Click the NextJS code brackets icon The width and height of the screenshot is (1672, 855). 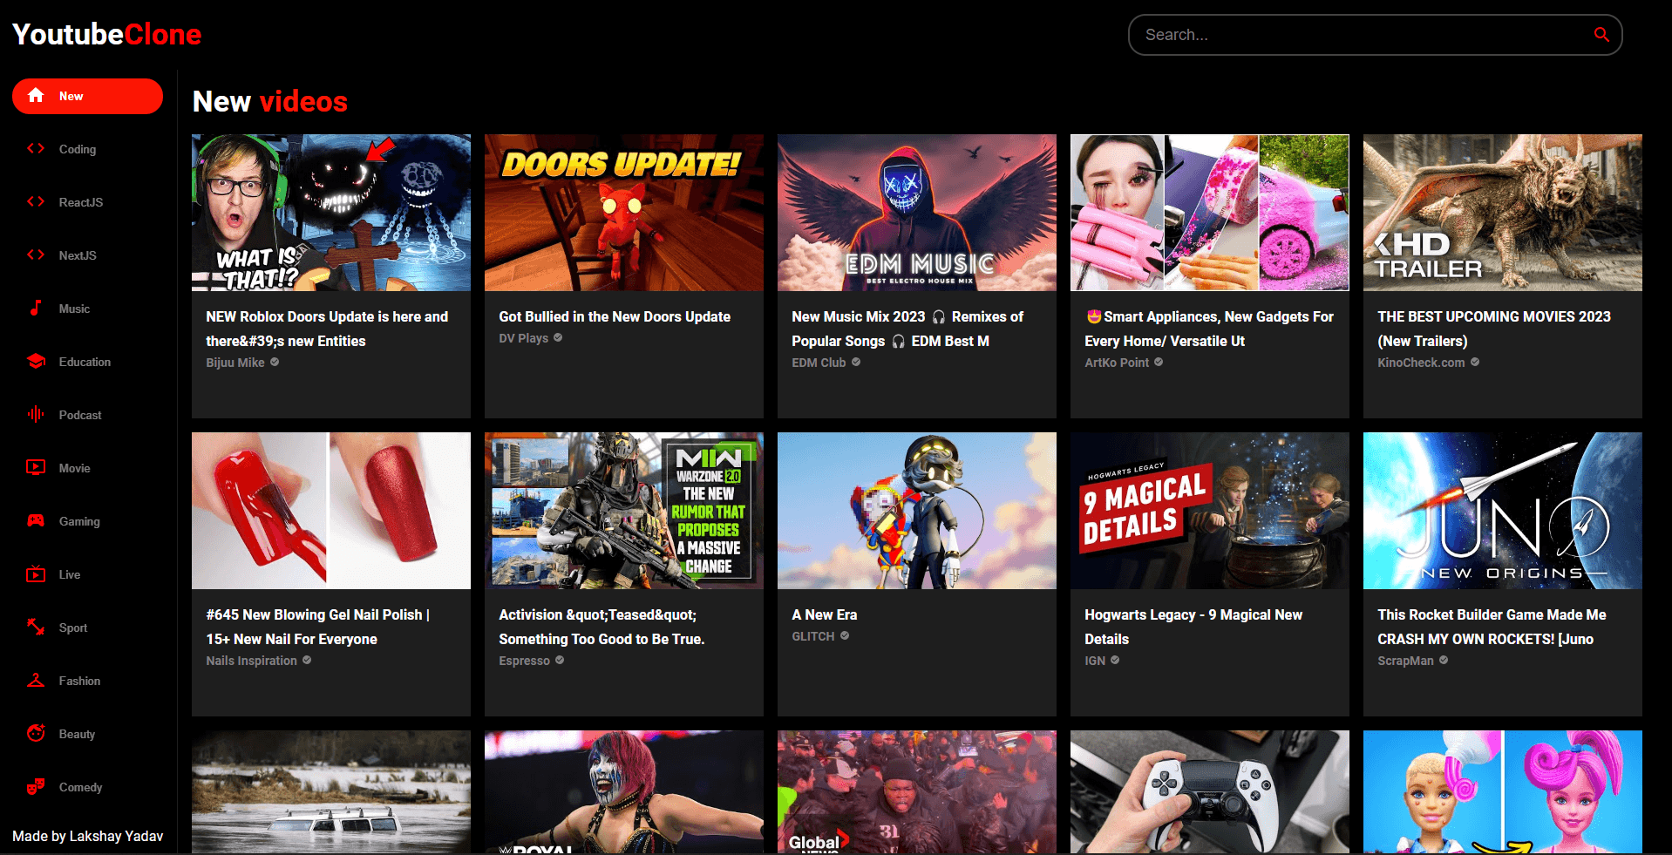(36, 255)
